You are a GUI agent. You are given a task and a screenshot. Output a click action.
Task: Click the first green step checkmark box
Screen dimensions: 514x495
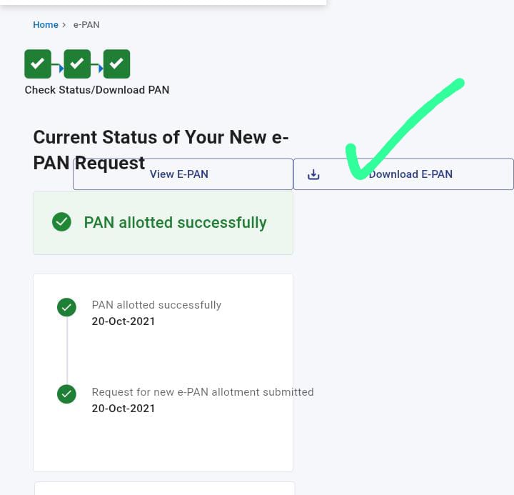click(38, 64)
